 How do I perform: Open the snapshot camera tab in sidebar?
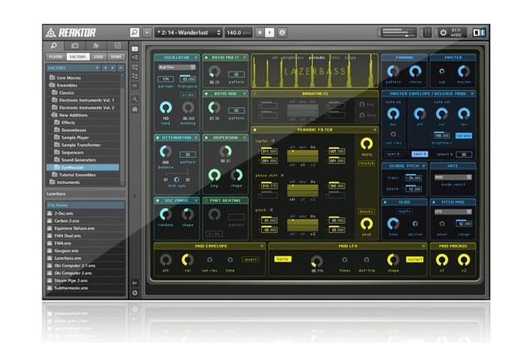(x=75, y=46)
